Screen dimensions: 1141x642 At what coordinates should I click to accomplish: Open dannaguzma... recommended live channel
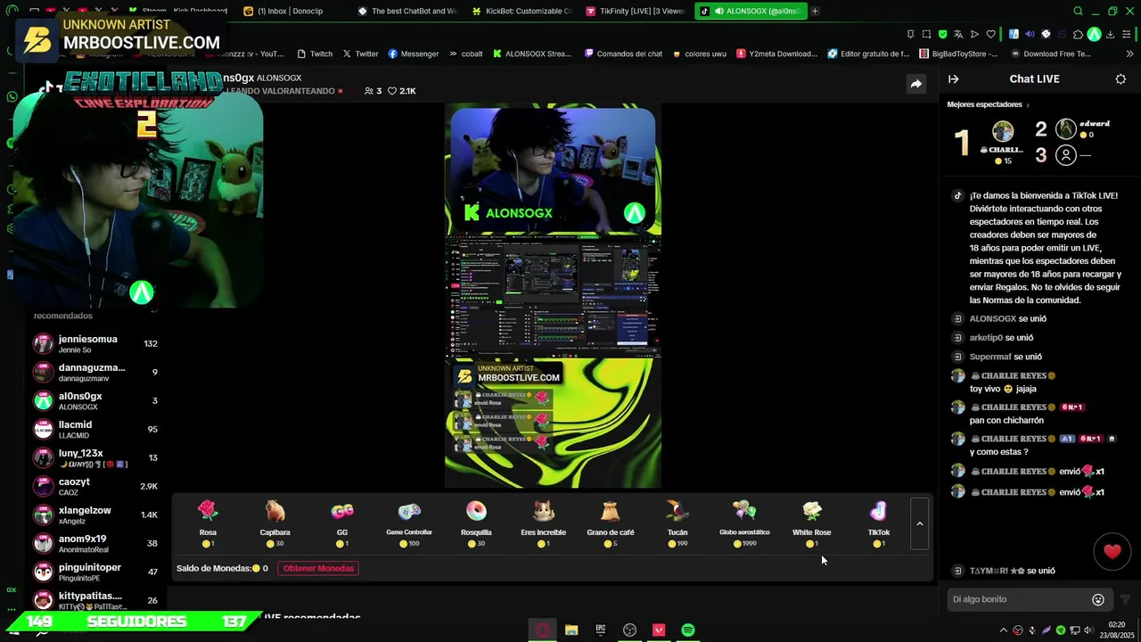[x=96, y=372]
